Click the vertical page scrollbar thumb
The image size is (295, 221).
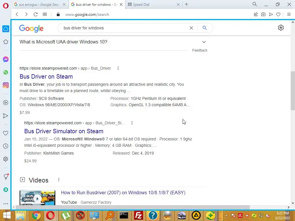tap(293, 91)
